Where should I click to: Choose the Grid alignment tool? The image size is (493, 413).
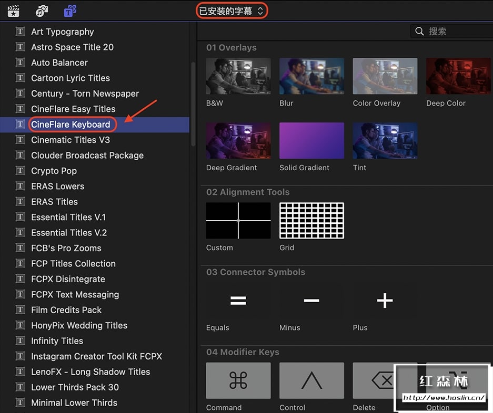tap(311, 221)
